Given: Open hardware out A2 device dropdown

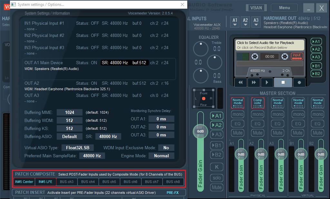Looking at the screenshot, I should (245, 22).
